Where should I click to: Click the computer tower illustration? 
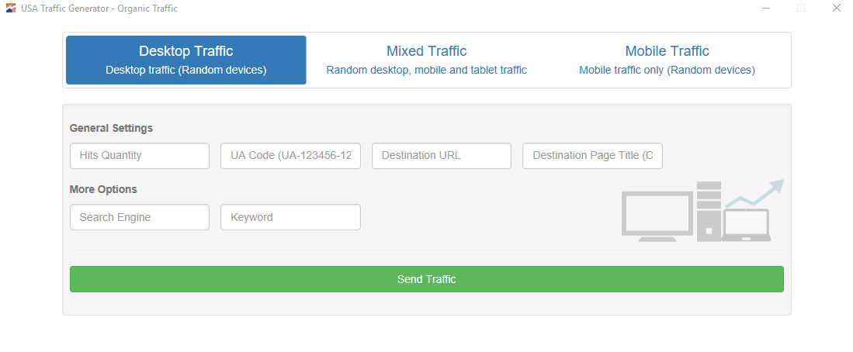click(708, 211)
